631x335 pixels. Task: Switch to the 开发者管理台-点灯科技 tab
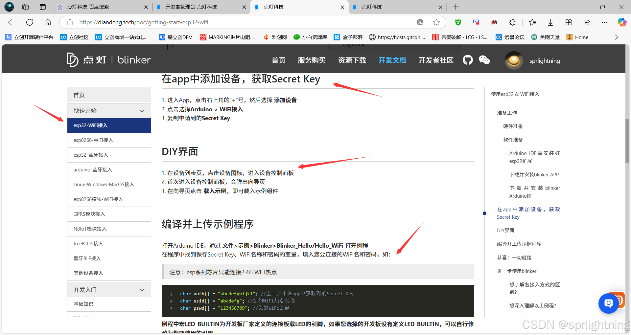point(201,7)
